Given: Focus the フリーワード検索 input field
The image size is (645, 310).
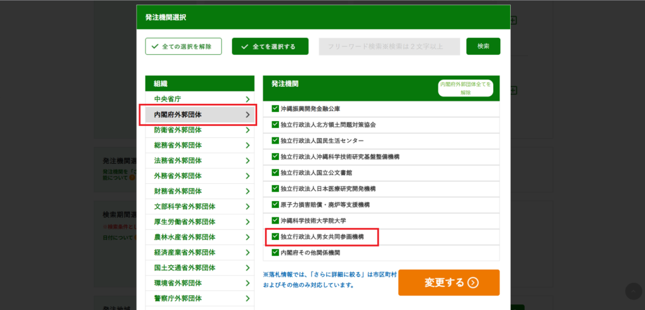Looking at the screenshot, I should (390, 46).
